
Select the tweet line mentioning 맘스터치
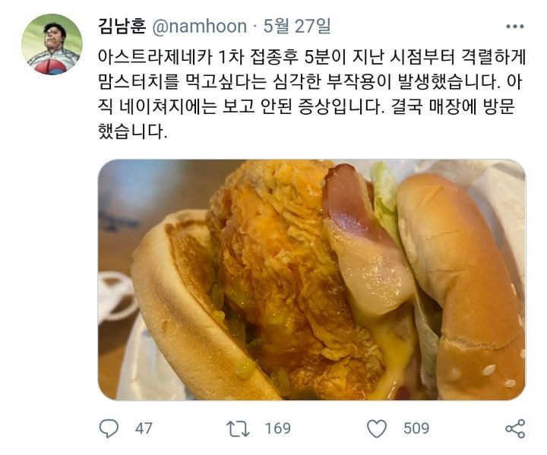310,82
